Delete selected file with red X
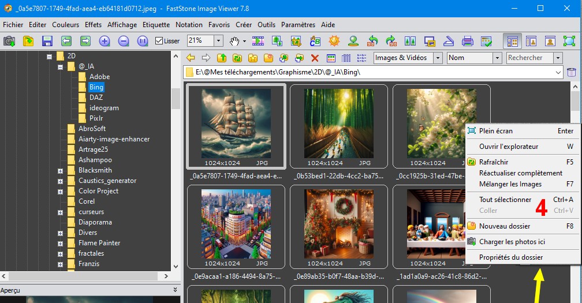 pyautogui.click(x=315, y=58)
